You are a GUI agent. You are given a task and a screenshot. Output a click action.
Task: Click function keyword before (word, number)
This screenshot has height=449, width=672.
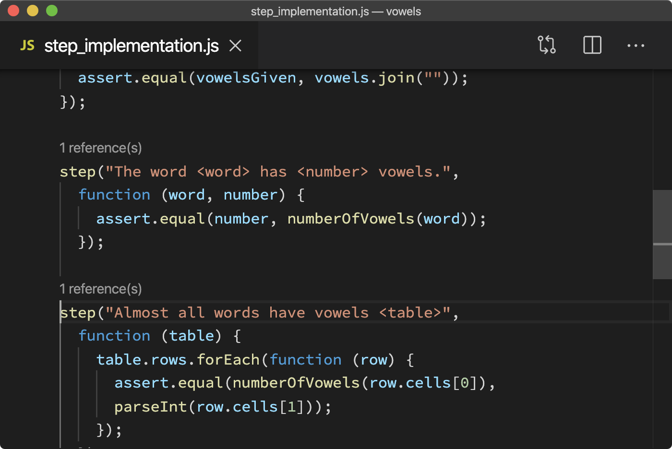tap(114, 195)
